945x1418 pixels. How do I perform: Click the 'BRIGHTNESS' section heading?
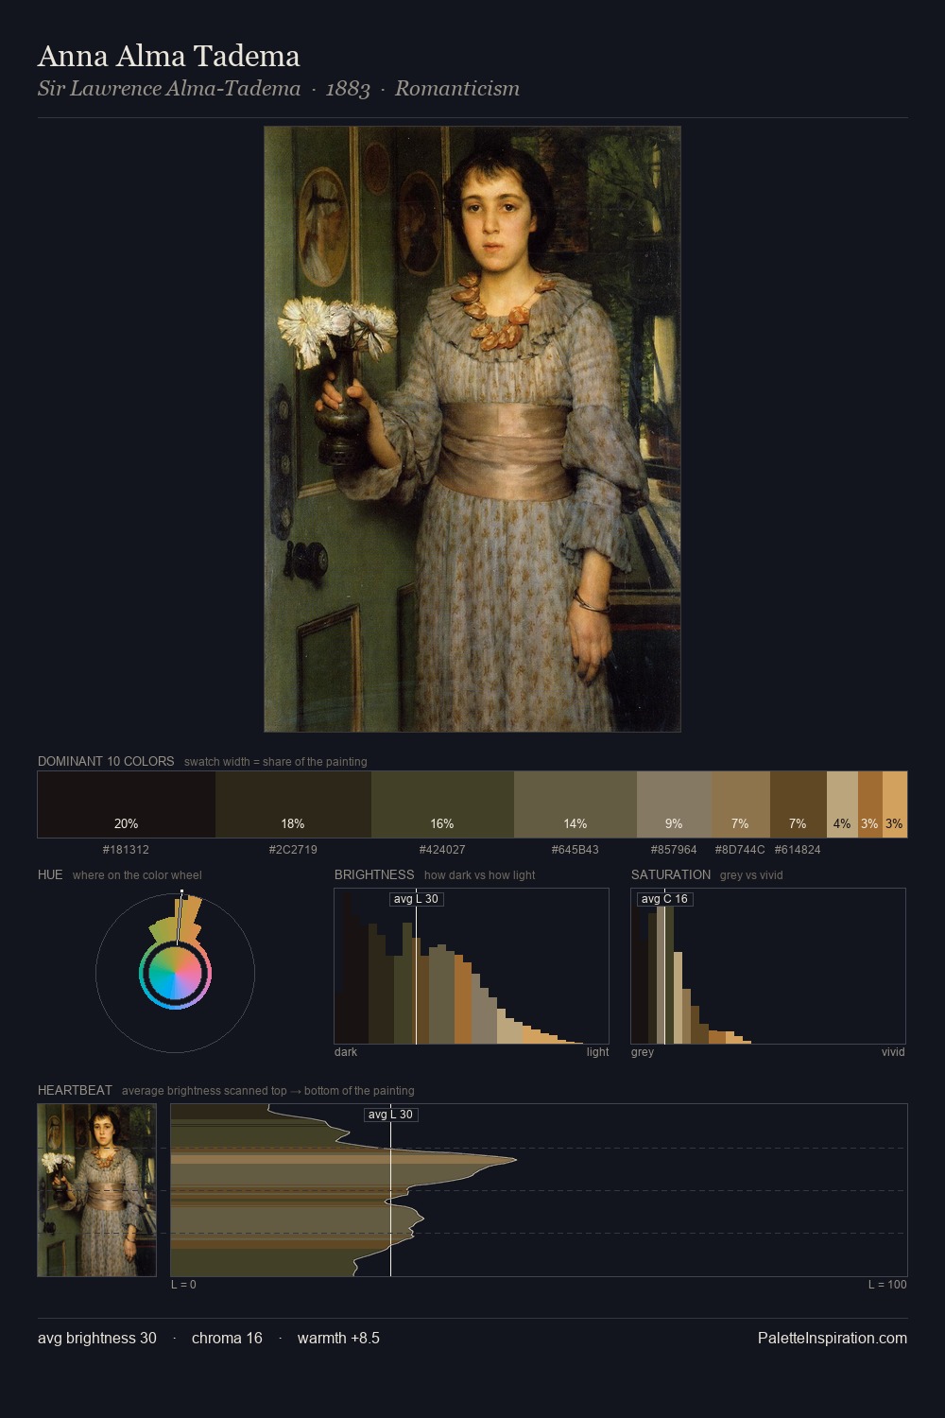coord(374,874)
